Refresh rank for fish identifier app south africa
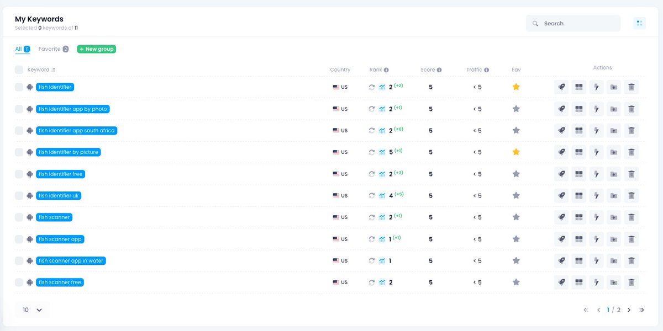 (372, 131)
